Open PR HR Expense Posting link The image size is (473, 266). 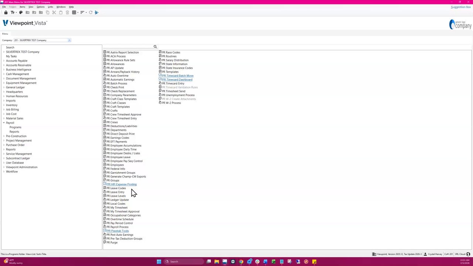[122, 184]
